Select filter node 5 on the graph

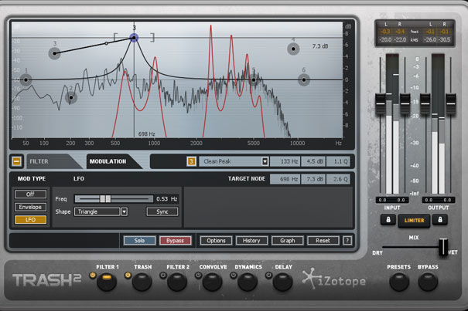254,79
